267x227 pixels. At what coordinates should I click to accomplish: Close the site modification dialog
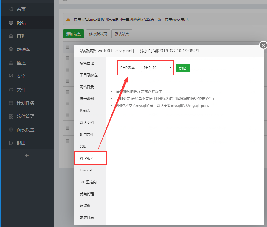click(263, 45)
